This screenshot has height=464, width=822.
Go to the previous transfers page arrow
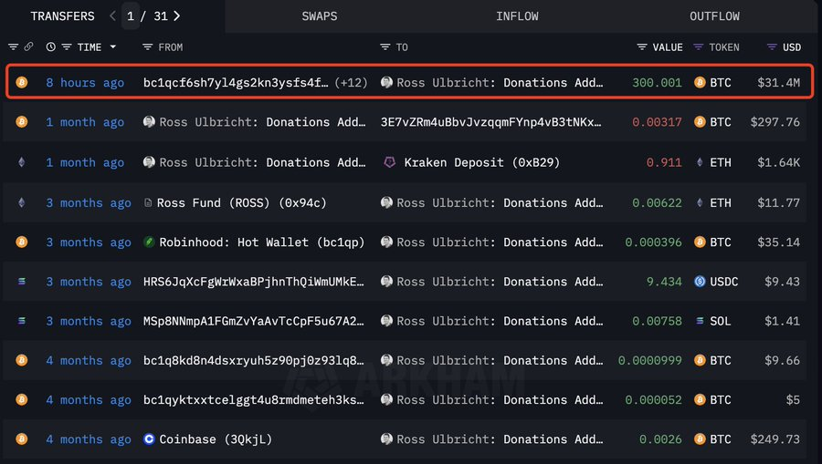112,16
